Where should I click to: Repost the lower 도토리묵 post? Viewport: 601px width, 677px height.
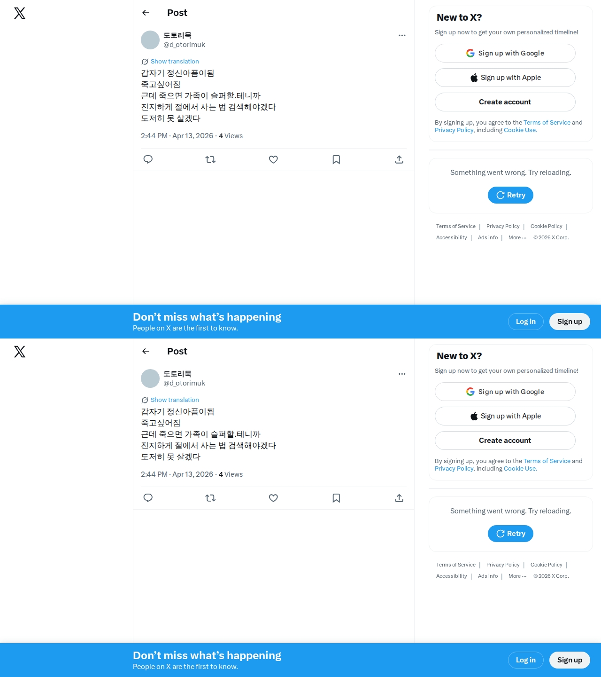(x=210, y=498)
